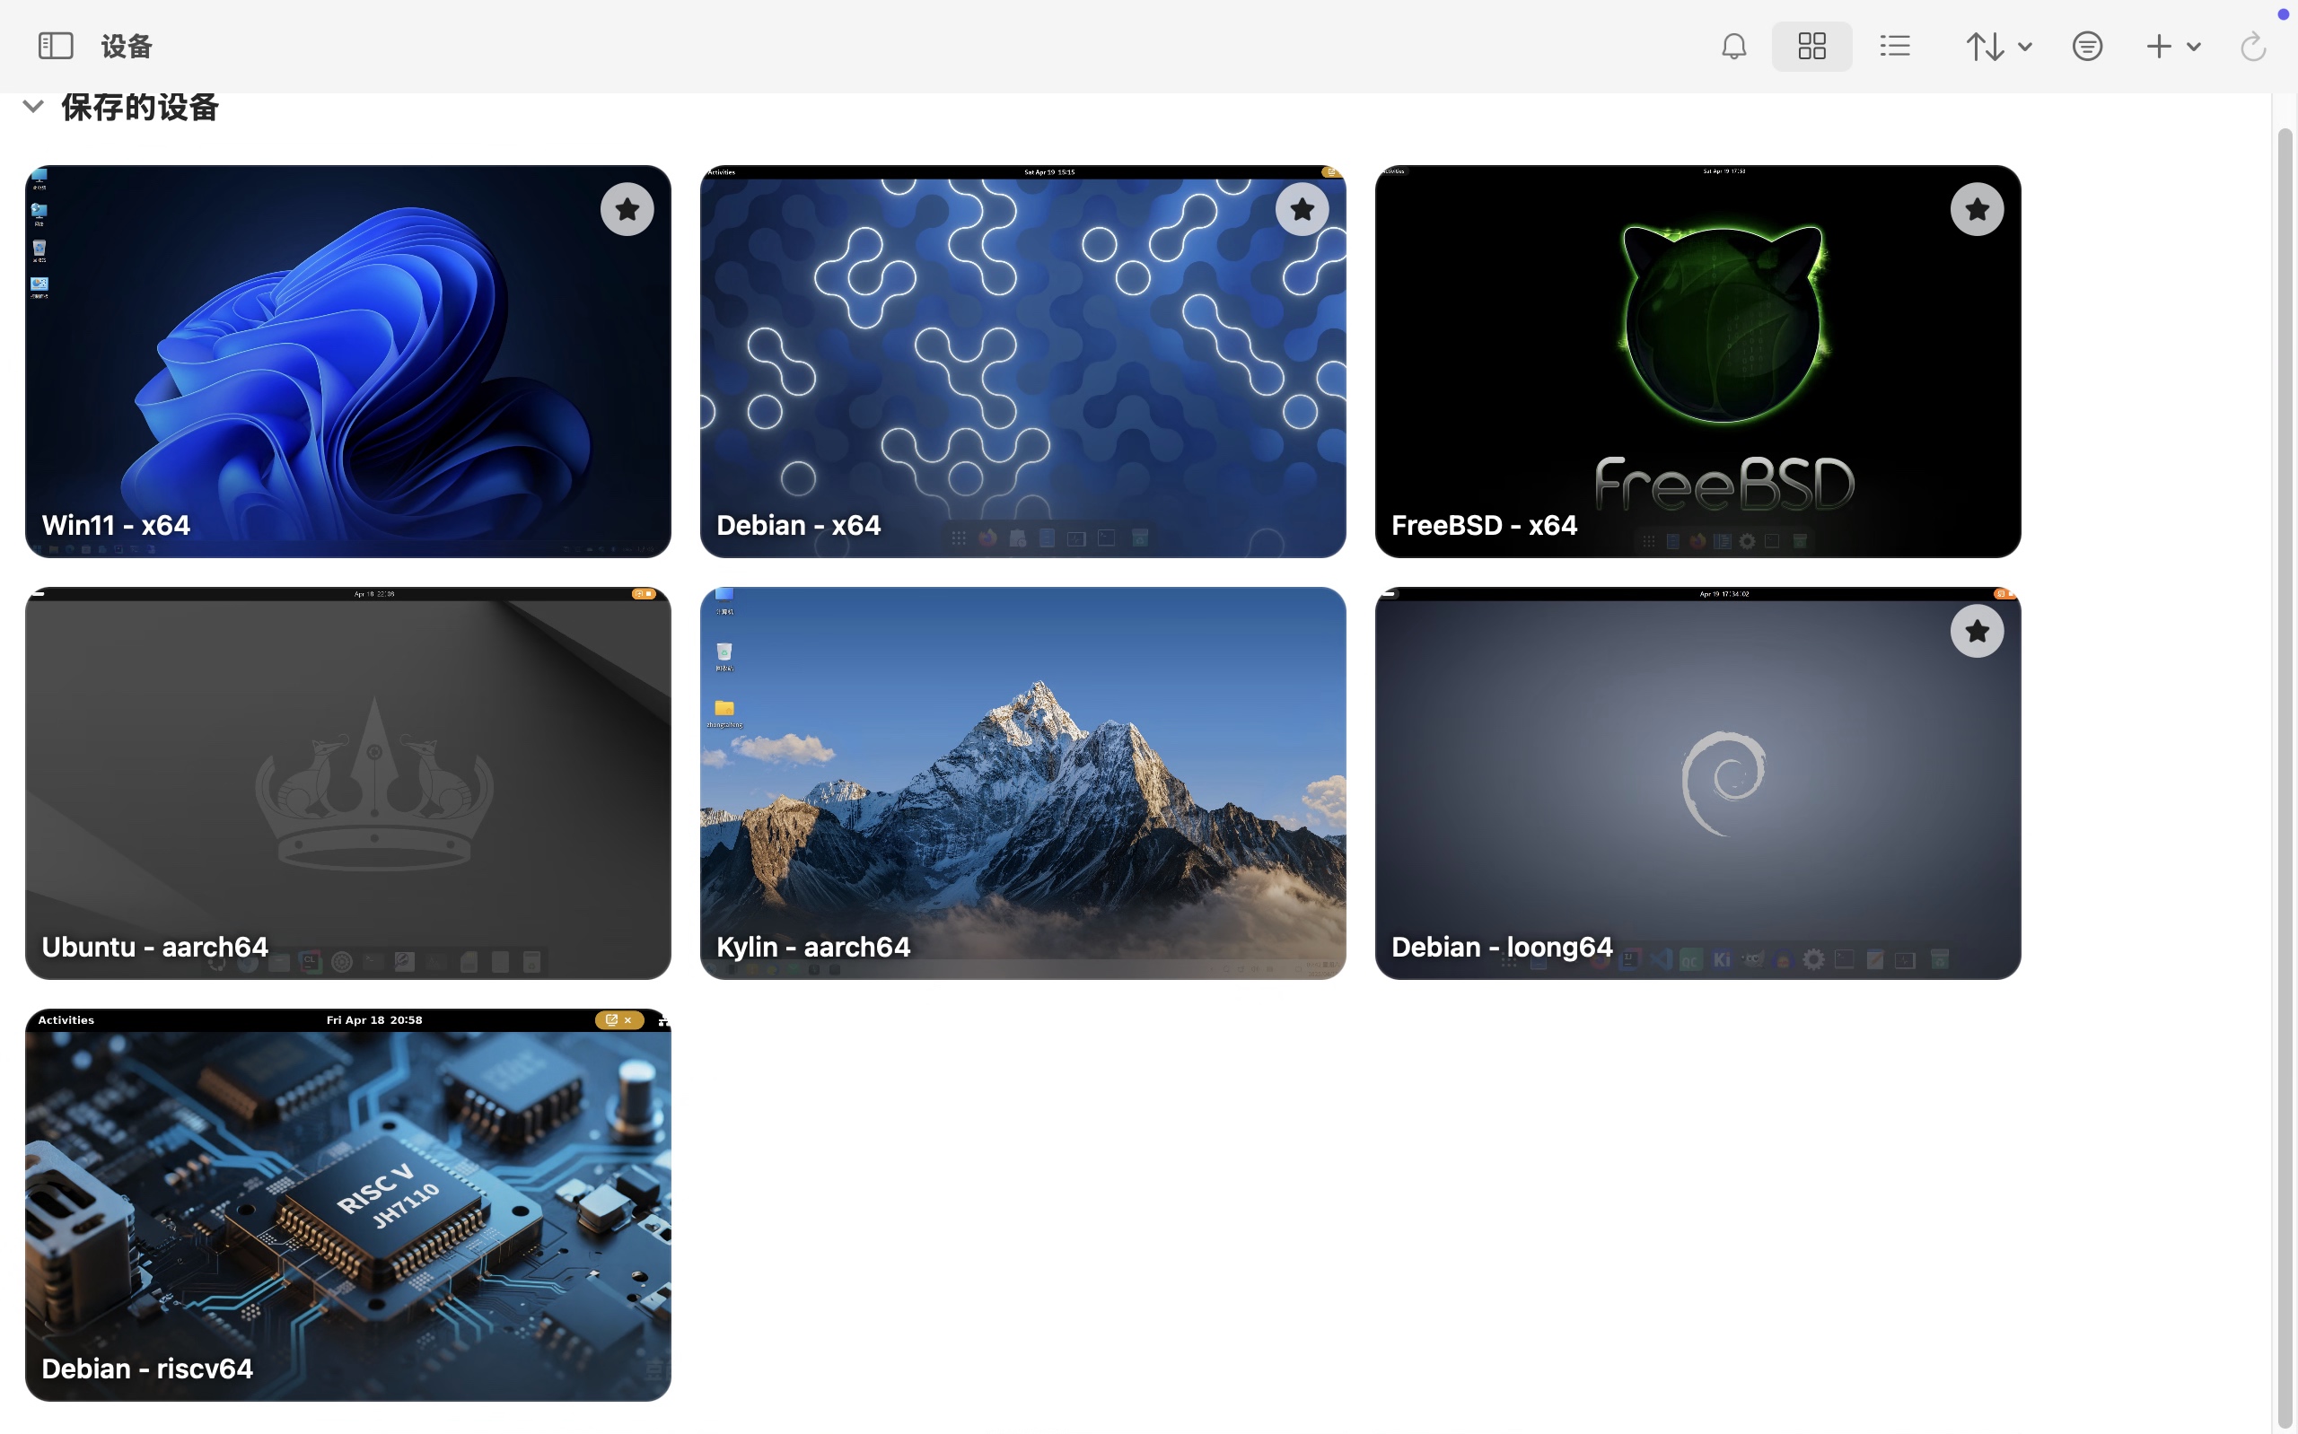
Task: Open Ubuntu - aarch64 device thumbnail
Action: tap(348, 783)
